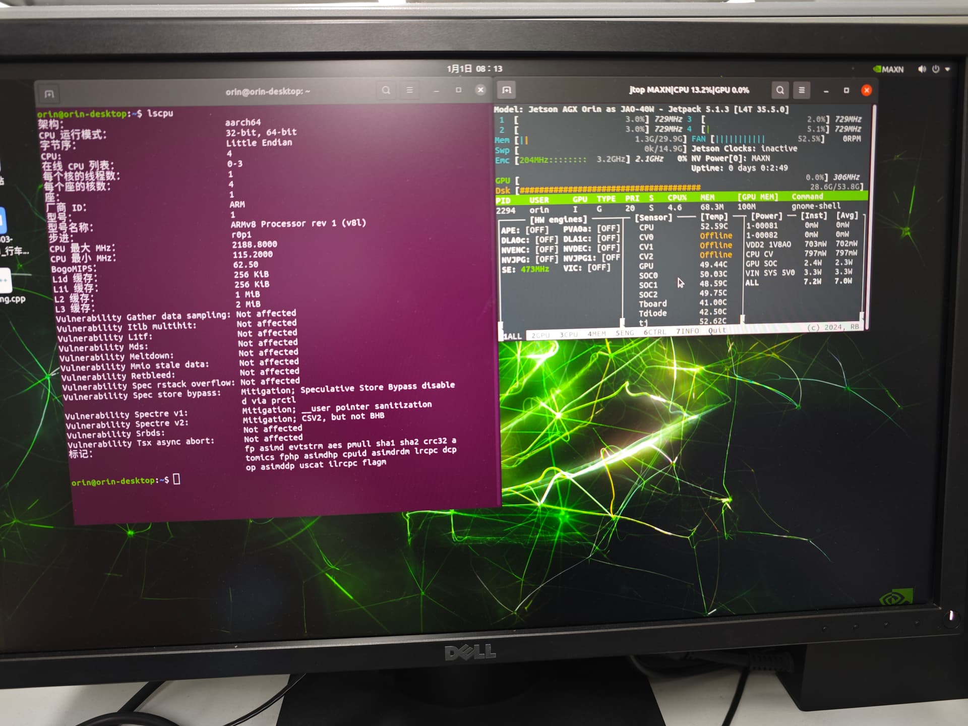Switch to the 4MEM page in jtop
The height and width of the screenshot is (726, 968).
596,334
